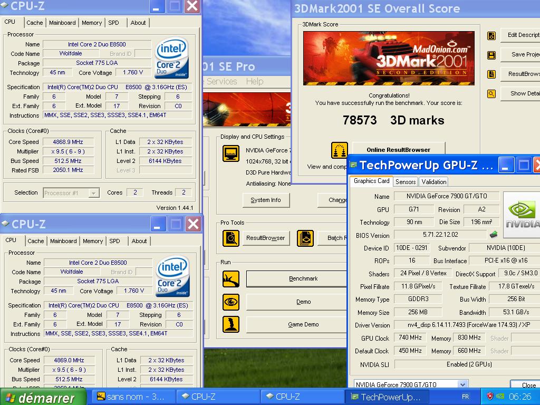Image resolution: width=540 pixels, height=405 pixels.
Task: Click the Edit Description button
Action: click(x=520, y=35)
